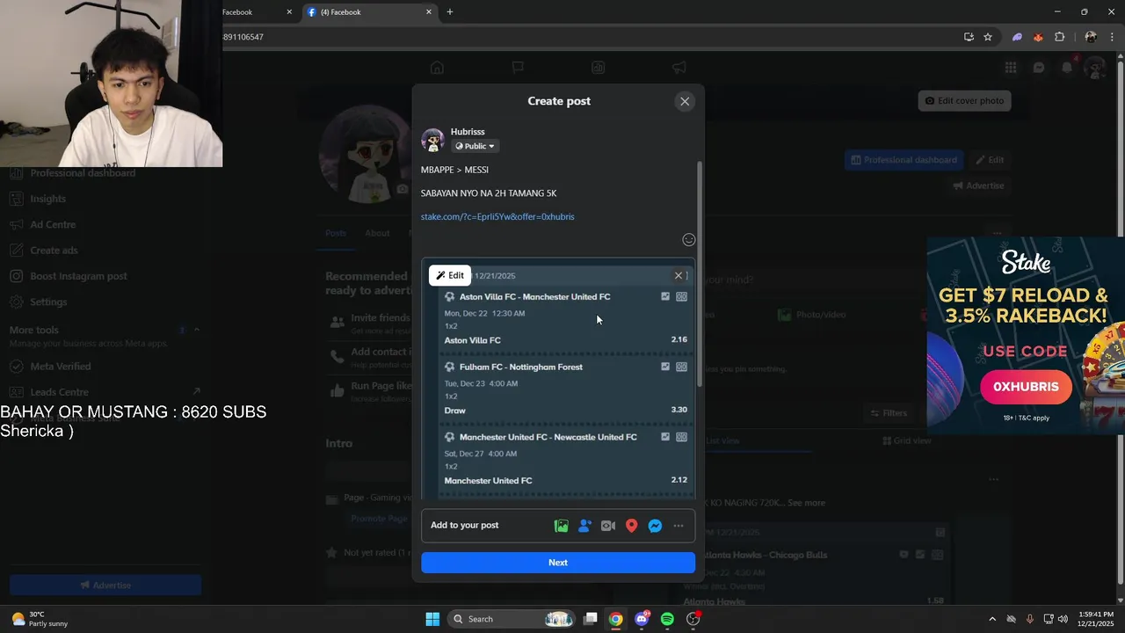The height and width of the screenshot is (633, 1125).
Task: Add a check-in location to post
Action: coord(631,526)
